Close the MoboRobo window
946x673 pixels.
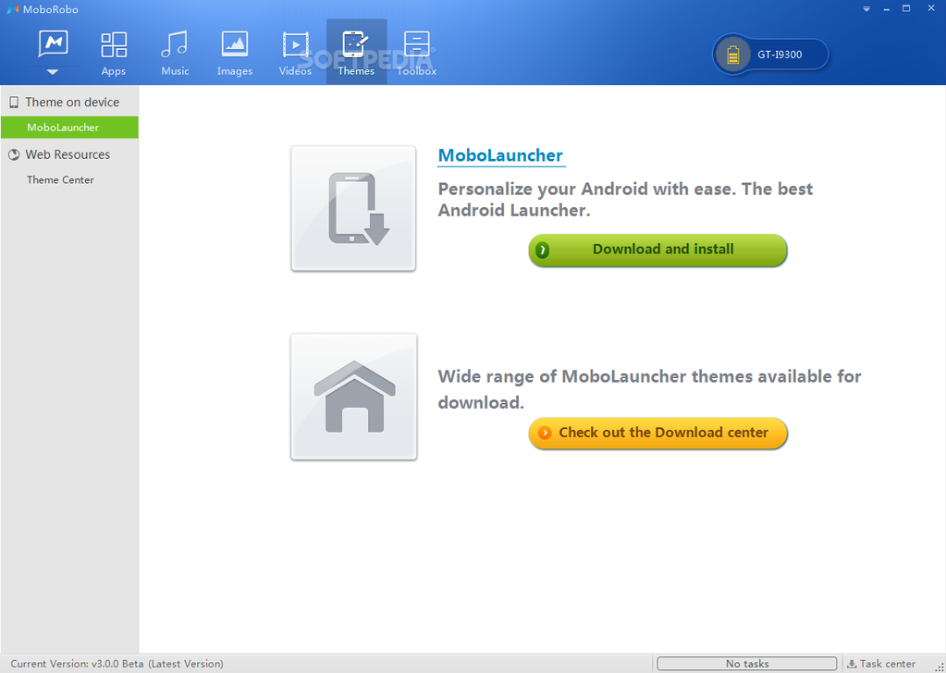click(931, 8)
